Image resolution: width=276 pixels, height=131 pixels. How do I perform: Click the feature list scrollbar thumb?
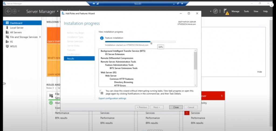point(195,61)
